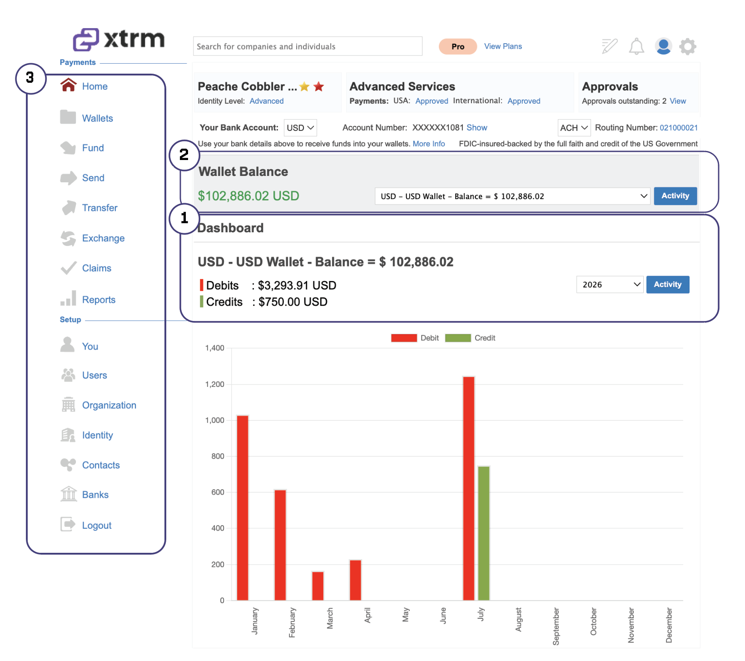Screen dimensions: 745x661
Task: Toggle the Debit legend swatch in chart
Action: [404, 338]
